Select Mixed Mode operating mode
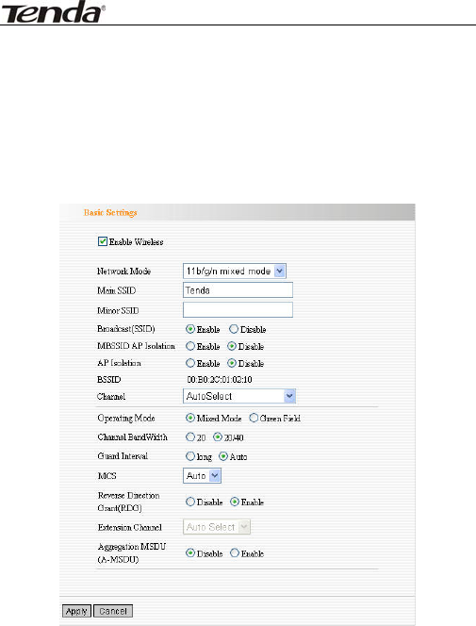Viewport: 476px width, 626px height. (190, 418)
